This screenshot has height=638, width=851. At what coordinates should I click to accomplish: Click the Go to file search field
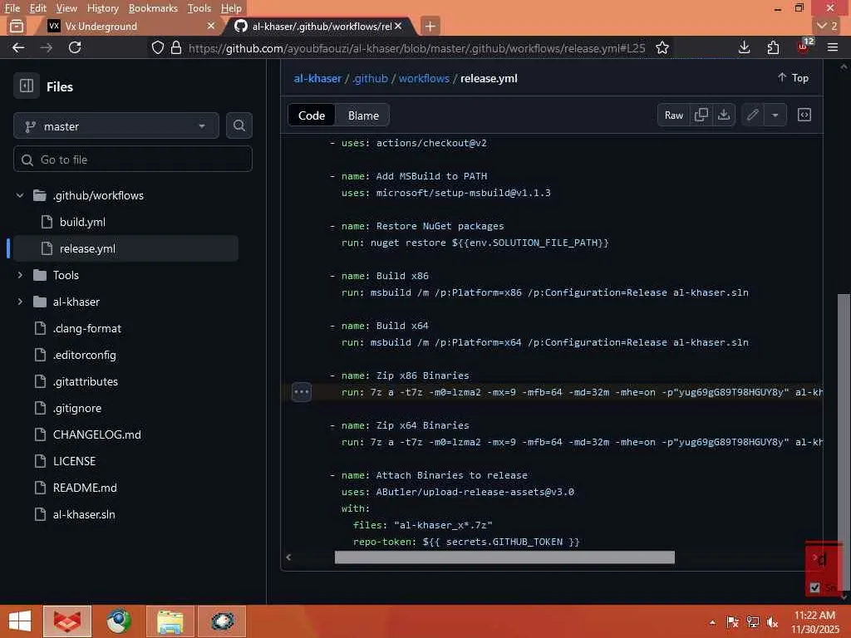[132, 159]
